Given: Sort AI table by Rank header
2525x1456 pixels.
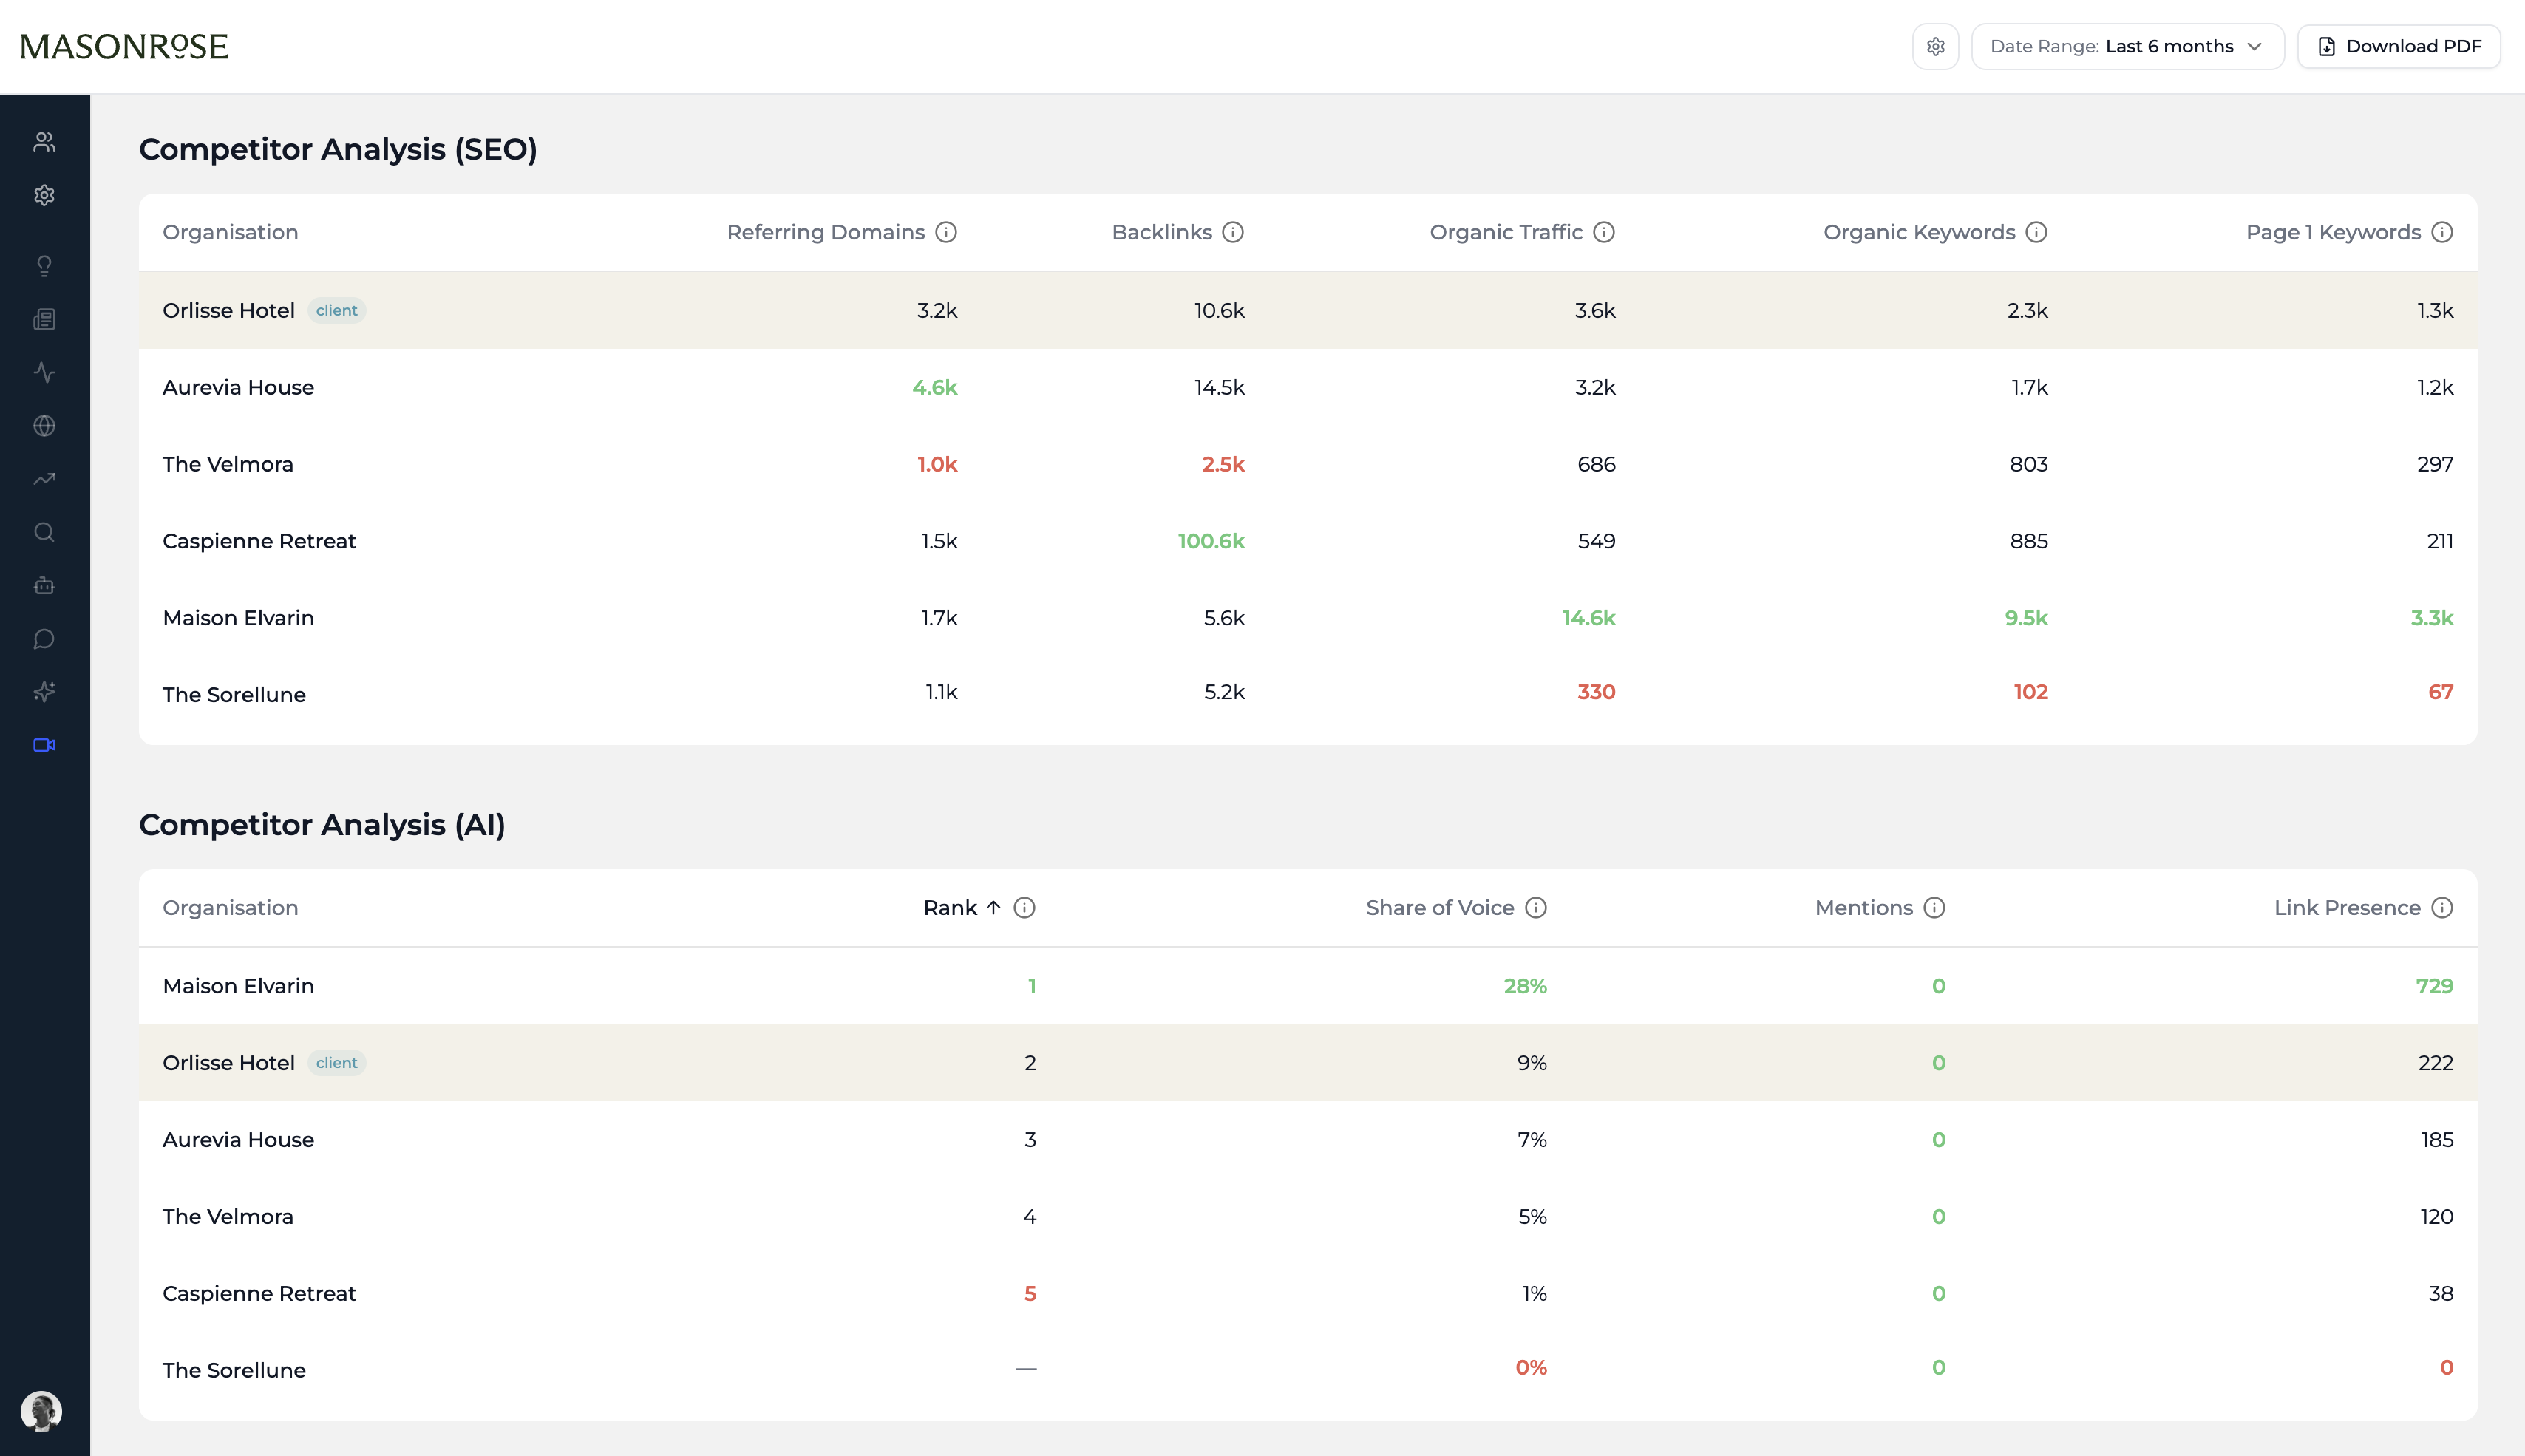Looking at the screenshot, I should click(961, 907).
